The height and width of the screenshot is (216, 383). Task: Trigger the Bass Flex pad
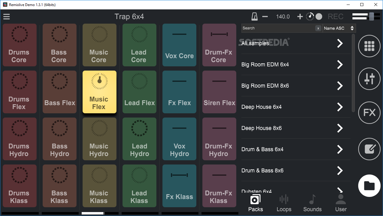pyautogui.click(x=60, y=92)
